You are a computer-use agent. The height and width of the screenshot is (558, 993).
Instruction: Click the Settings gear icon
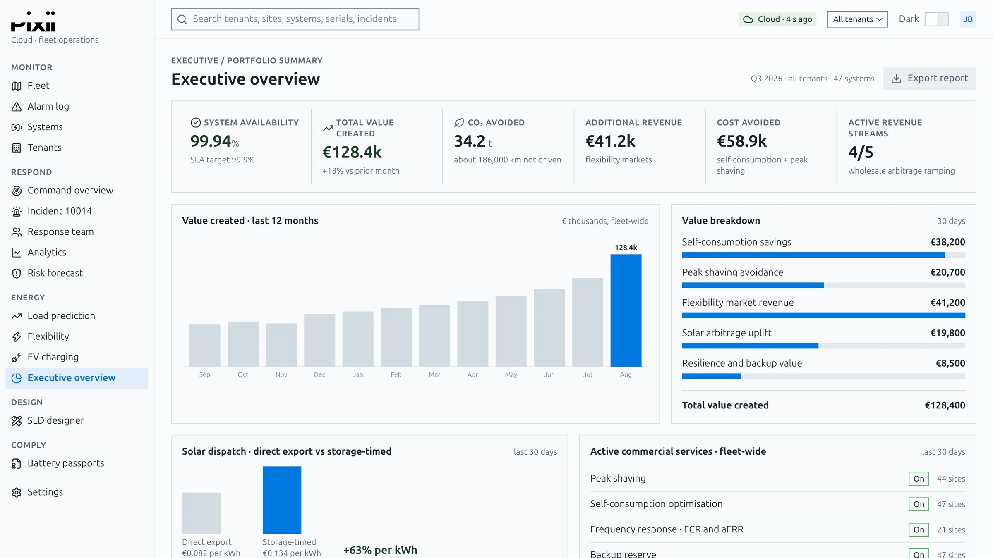click(17, 492)
